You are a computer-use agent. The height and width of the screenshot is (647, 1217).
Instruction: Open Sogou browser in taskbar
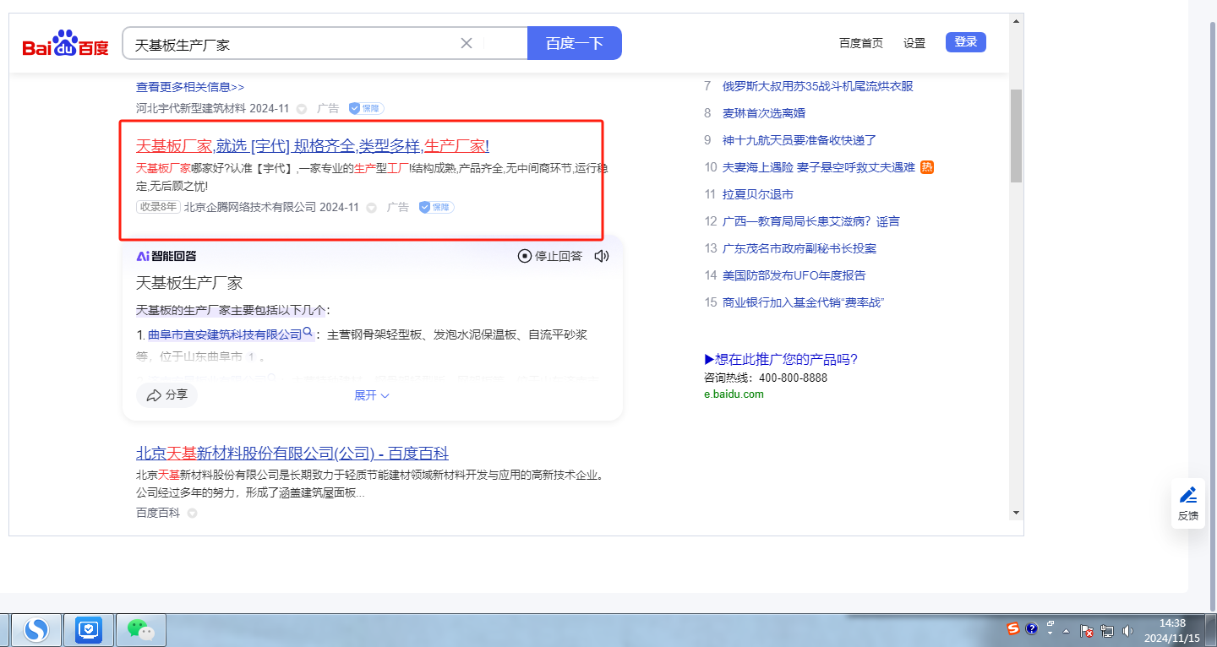coord(35,629)
